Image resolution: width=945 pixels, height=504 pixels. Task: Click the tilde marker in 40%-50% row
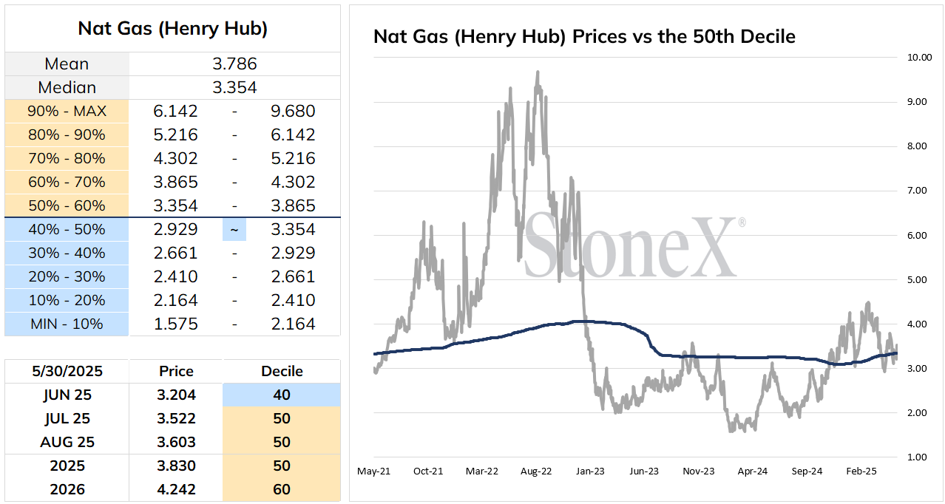pyautogui.click(x=234, y=229)
